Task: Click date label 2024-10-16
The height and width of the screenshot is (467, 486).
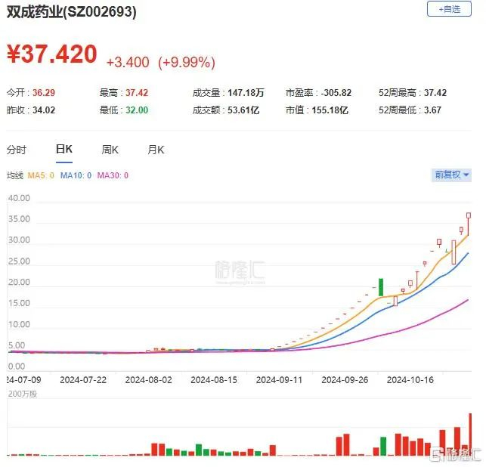Action: click(410, 380)
